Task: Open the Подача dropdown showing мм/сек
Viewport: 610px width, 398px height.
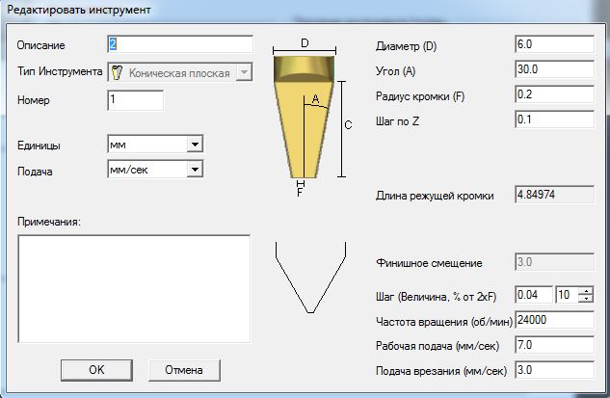Action: pyautogui.click(x=154, y=169)
